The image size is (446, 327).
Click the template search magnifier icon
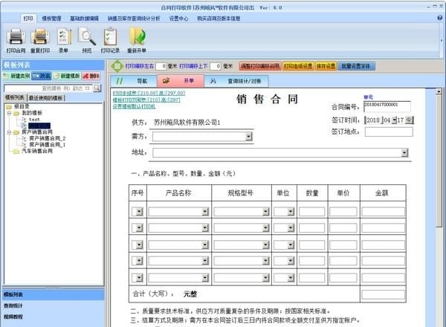point(97,88)
